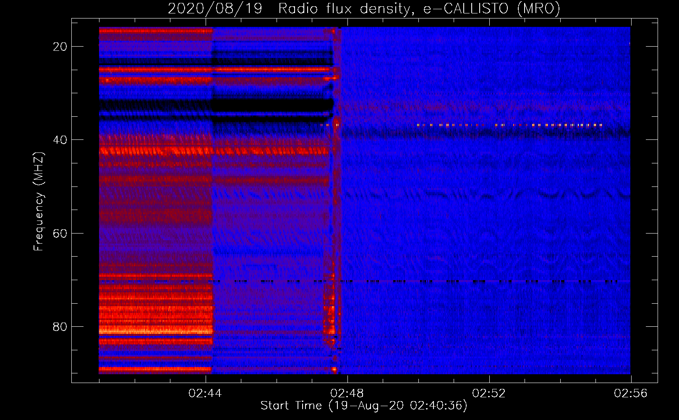Click the 40 MHz frequency tick label
This screenshot has height=420, width=679.
click(60, 140)
